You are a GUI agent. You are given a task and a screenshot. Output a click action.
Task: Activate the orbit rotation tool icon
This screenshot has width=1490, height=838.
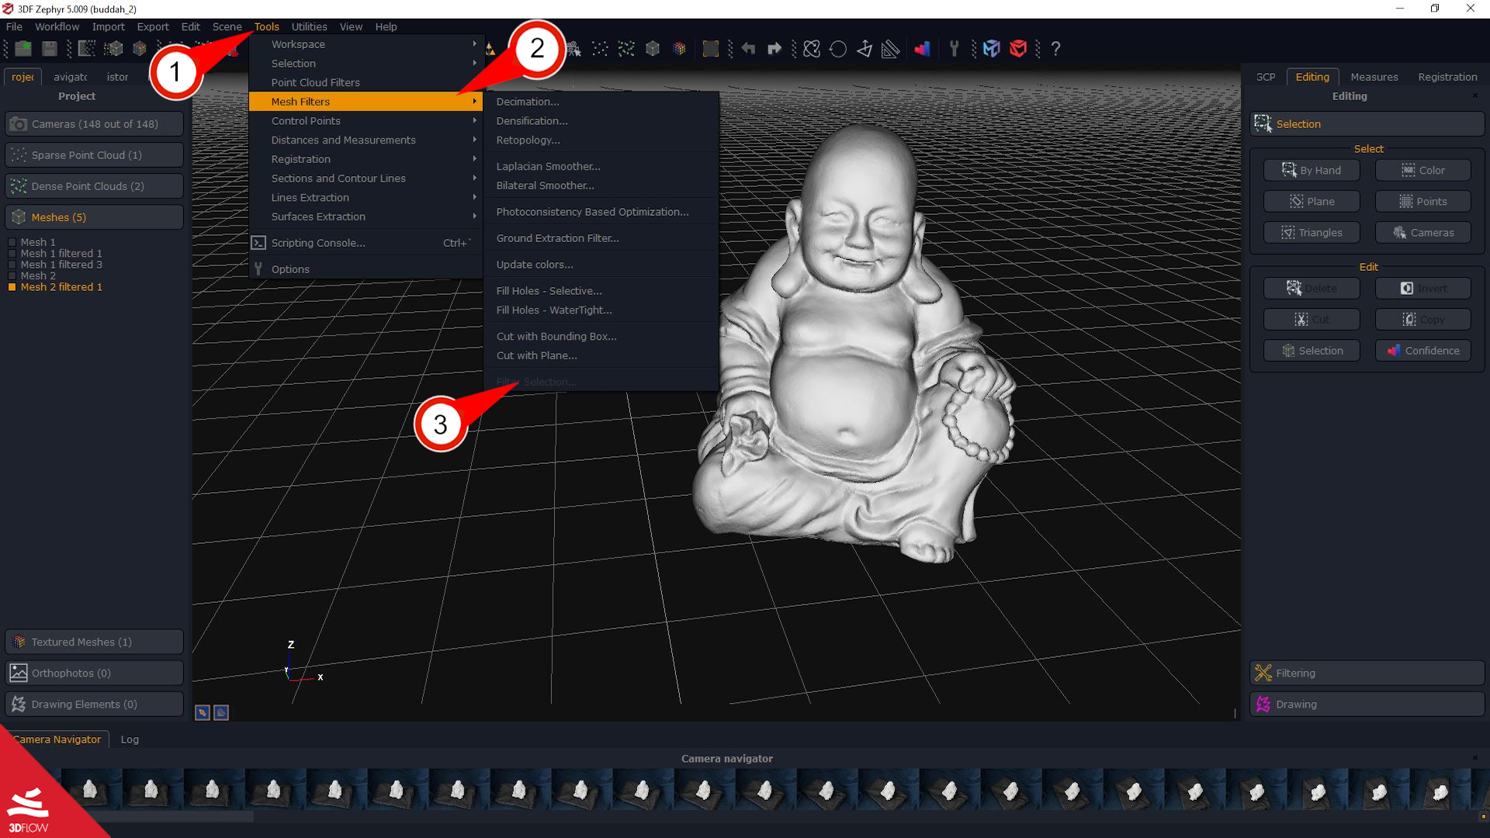pyautogui.click(x=812, y=49)
